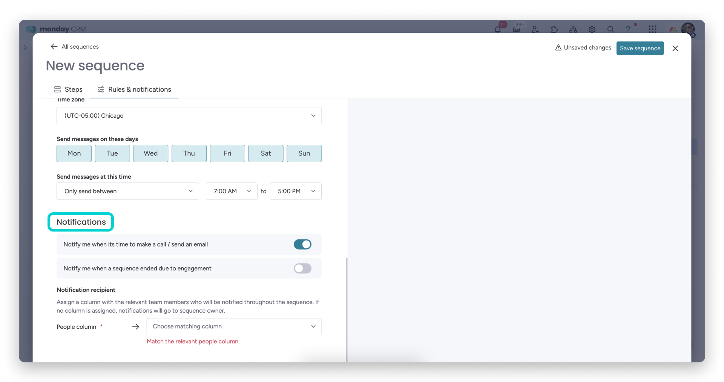The image size is (724, 382).
Task: Click the invite team members icon
Action: click(x=535, y=29)
